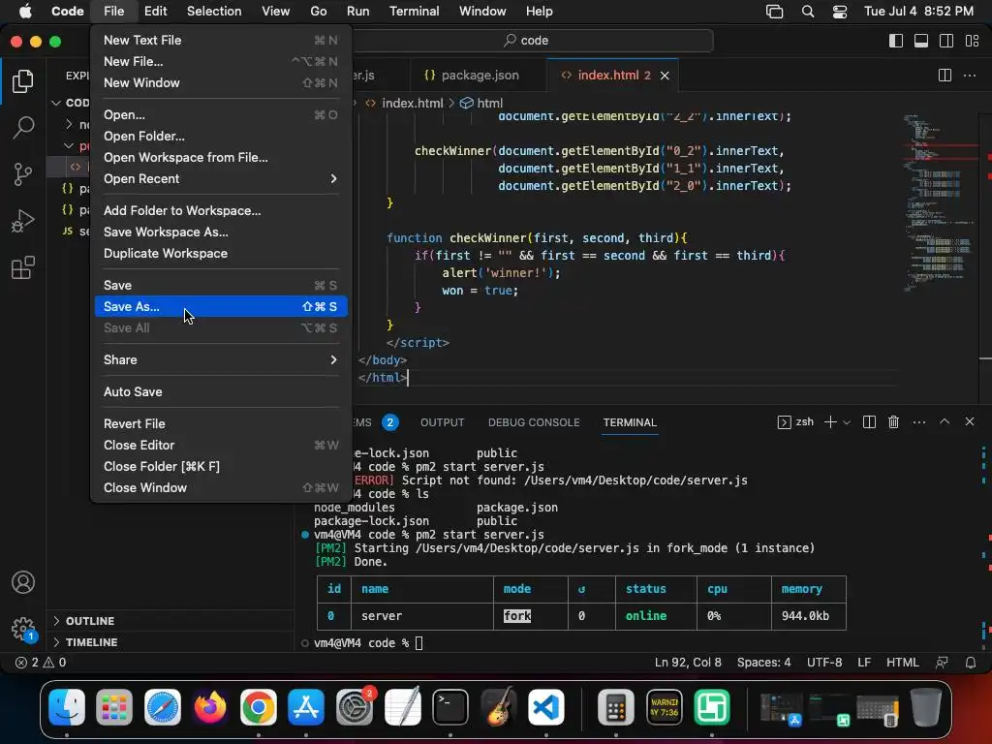
Task: Select New Text File menu item
Action: coord(221,40)
